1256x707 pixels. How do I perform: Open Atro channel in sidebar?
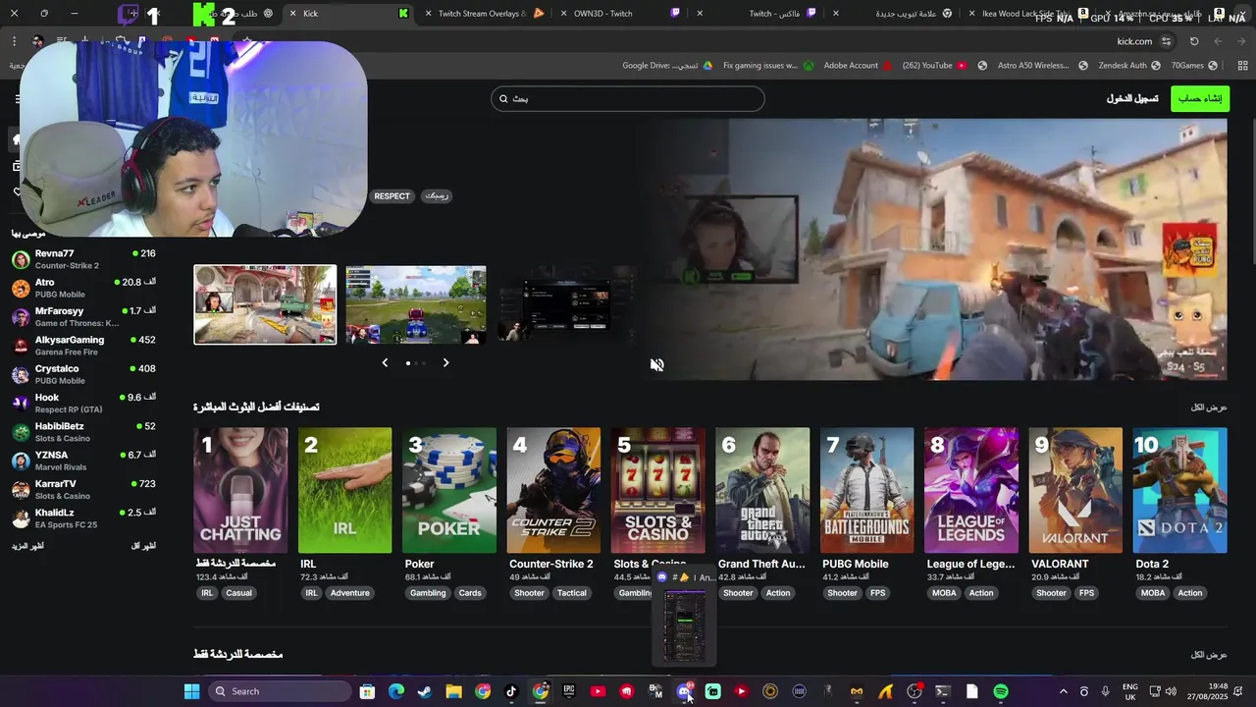point(83,288)
